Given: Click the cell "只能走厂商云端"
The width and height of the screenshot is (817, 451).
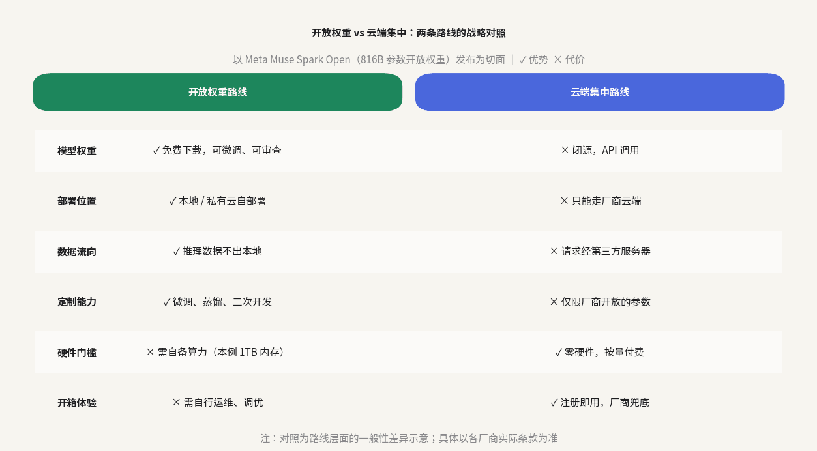Looking at the screenshot, I should (600, 201).
